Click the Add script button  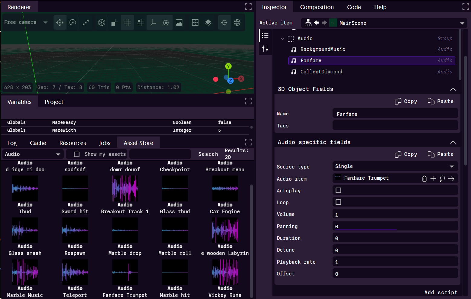coord(441,292)
